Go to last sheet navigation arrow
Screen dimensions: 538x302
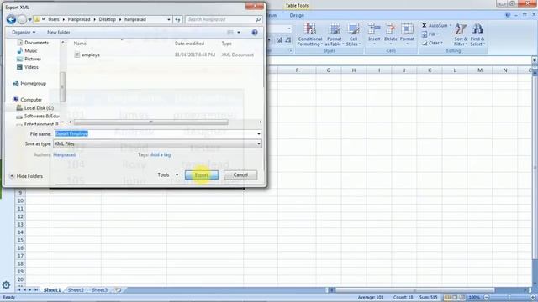pos(35,290)
